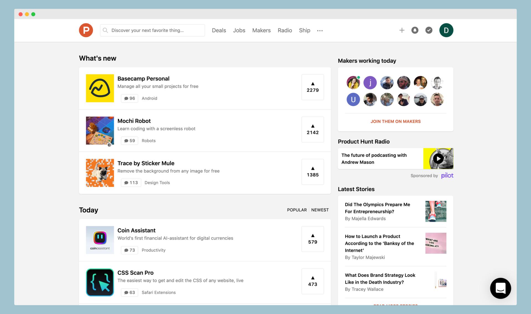This screenshot has height=314, width=531.
Task: Open notifications bell icon
Action: pos(415,30)
